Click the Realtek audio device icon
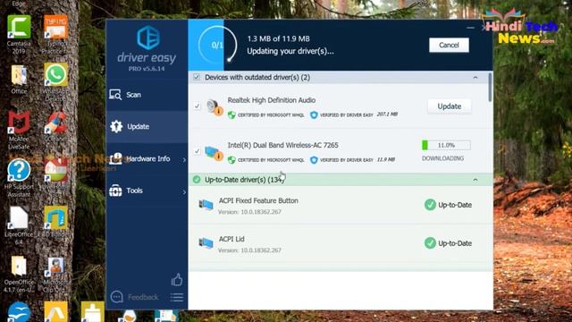The height and width of the screenshot is (322, 572). coord(214,107)
